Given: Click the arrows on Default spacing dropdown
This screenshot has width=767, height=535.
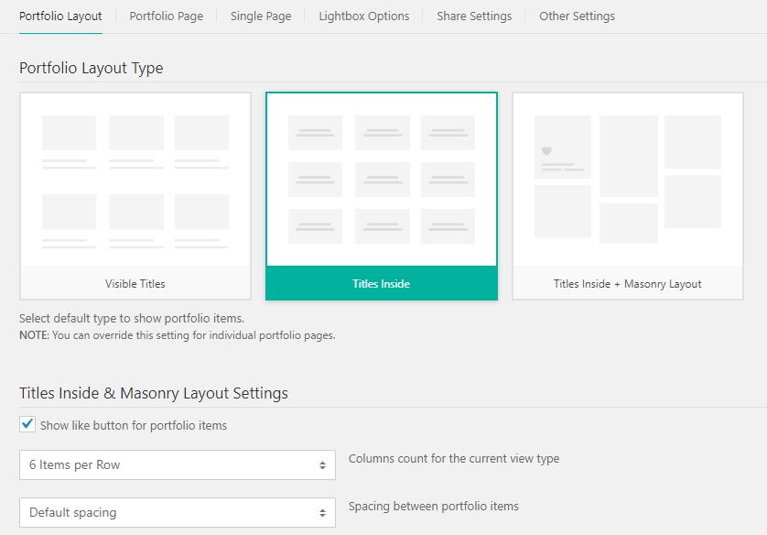Looking at the screenshot, I should tap(322, 513).
